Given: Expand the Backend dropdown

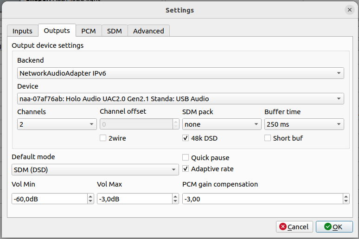Looking at the screenshot, I should (180, 73).
